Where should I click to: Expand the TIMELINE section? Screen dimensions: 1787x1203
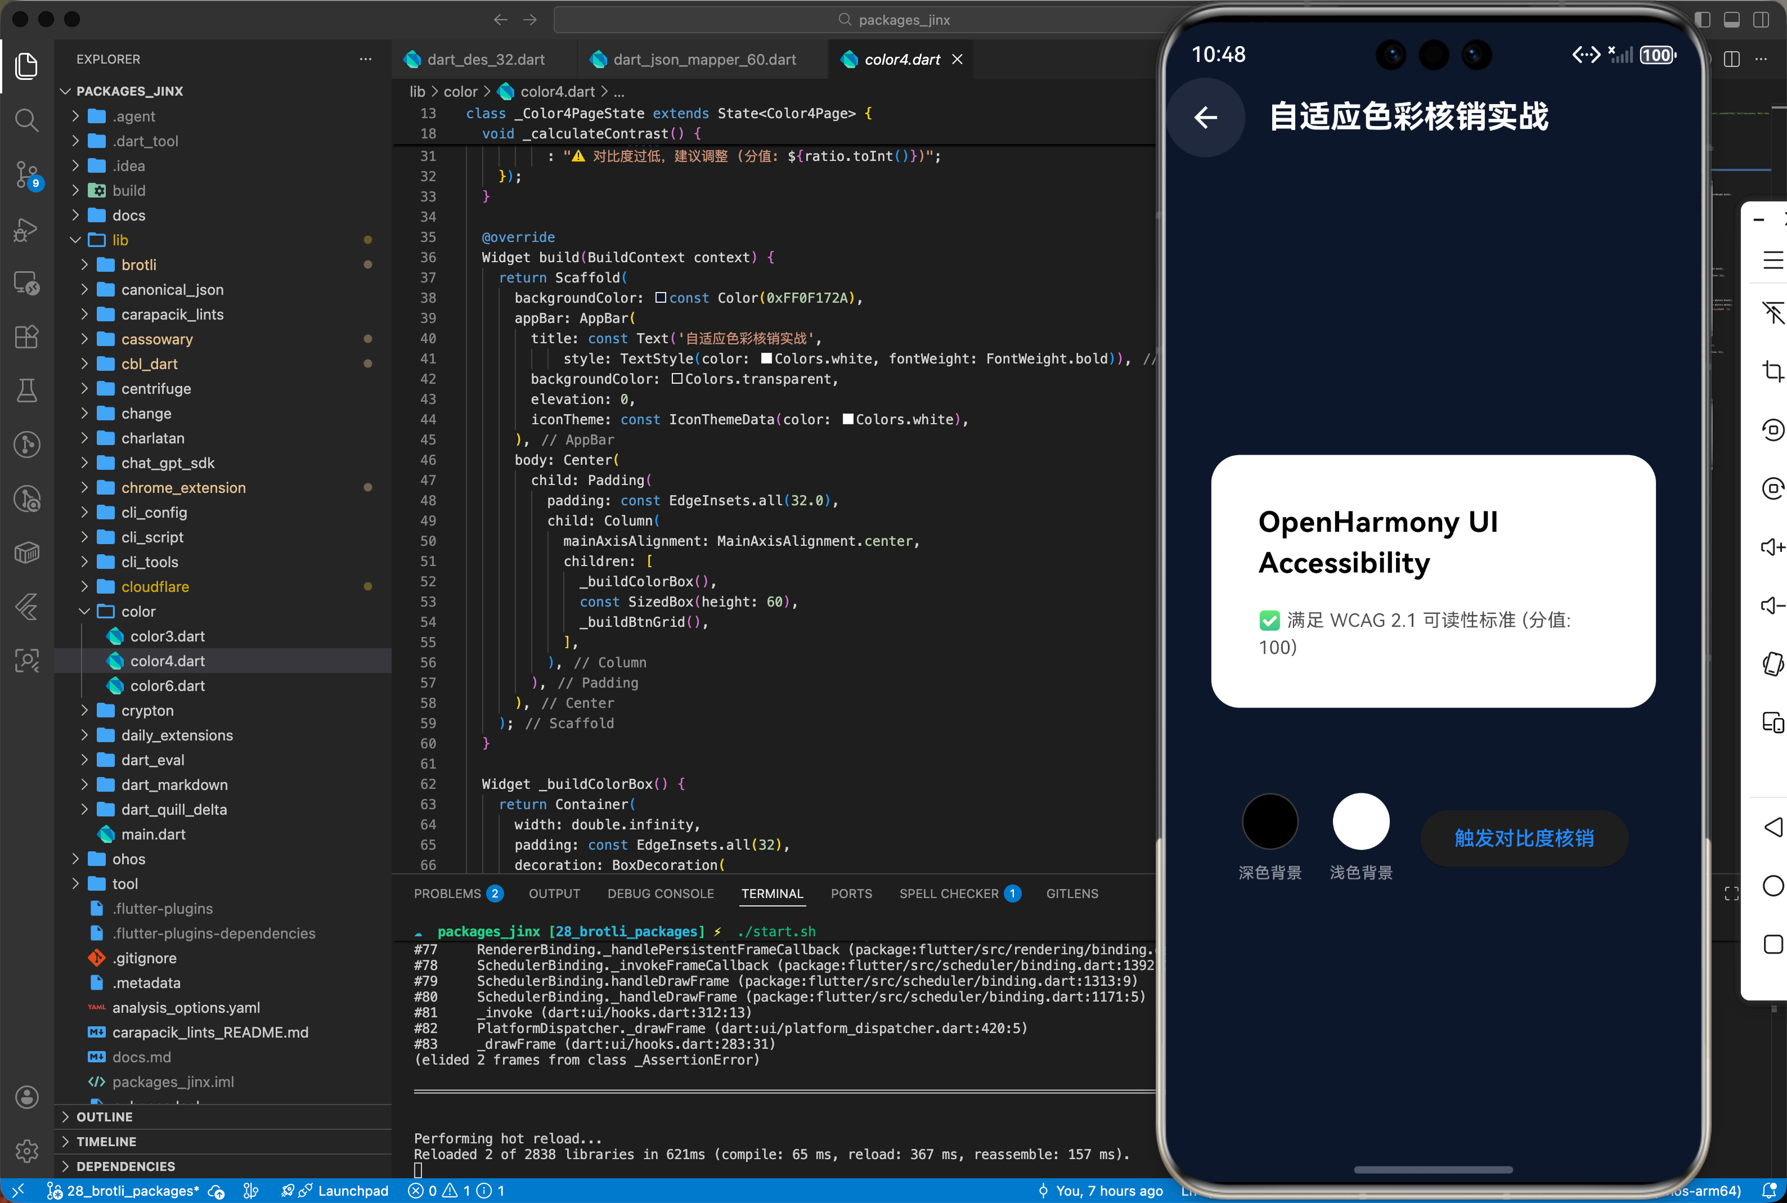coord(222,1142)
